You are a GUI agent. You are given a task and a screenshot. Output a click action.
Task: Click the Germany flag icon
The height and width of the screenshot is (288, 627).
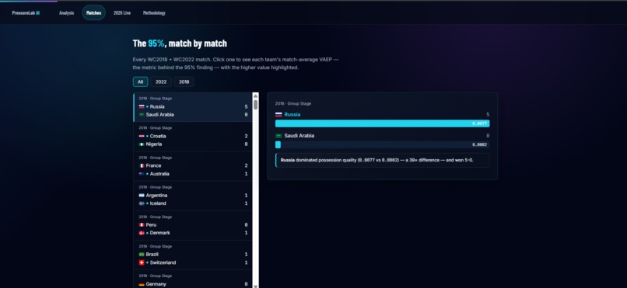pos(142,284)
